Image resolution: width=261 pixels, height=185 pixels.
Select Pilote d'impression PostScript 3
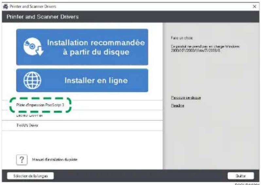40,105
